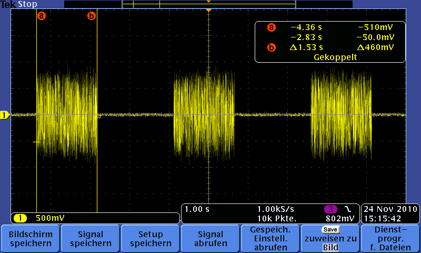
Task: Click '24 Nov 2010' date readout
Action: point(390,209)
